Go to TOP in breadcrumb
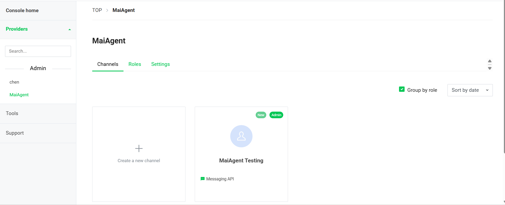Image resolution: width=505 pixels, height=205 pixels. click(97, 10)
